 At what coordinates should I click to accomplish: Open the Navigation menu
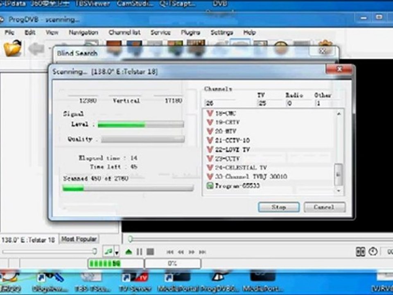click(84, 32)
